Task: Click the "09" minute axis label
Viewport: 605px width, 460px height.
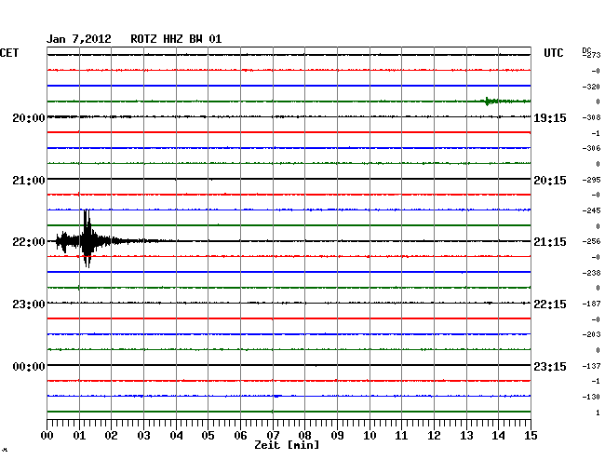Action: pos(337,436)
